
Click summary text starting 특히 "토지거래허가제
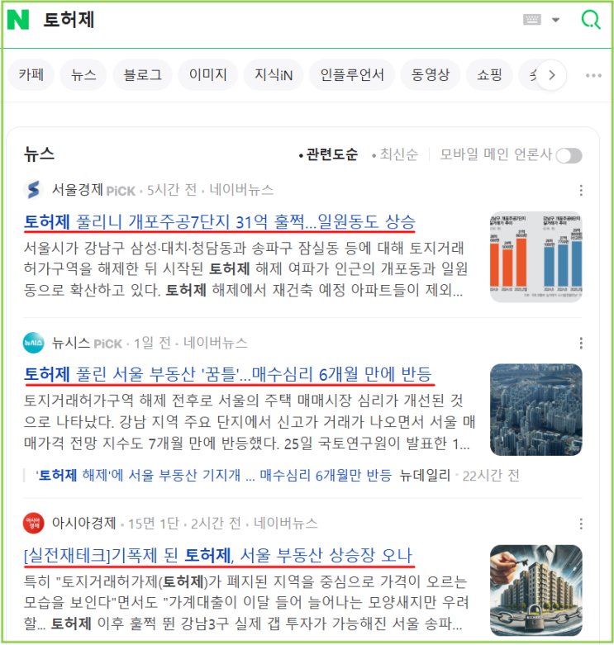pos(246,603)
